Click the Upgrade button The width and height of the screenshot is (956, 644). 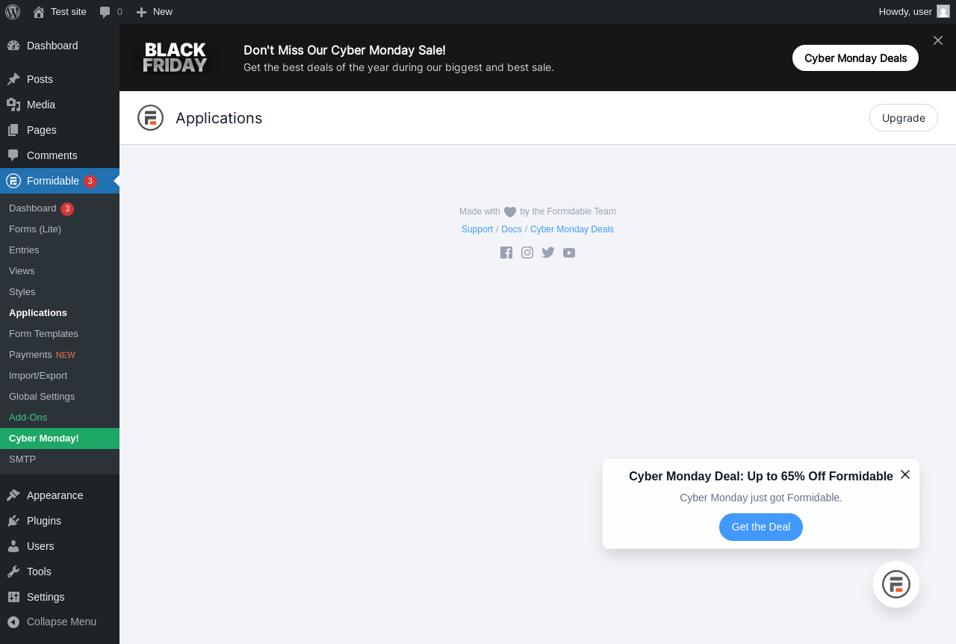pyautogui.click(x=904, y=118)
